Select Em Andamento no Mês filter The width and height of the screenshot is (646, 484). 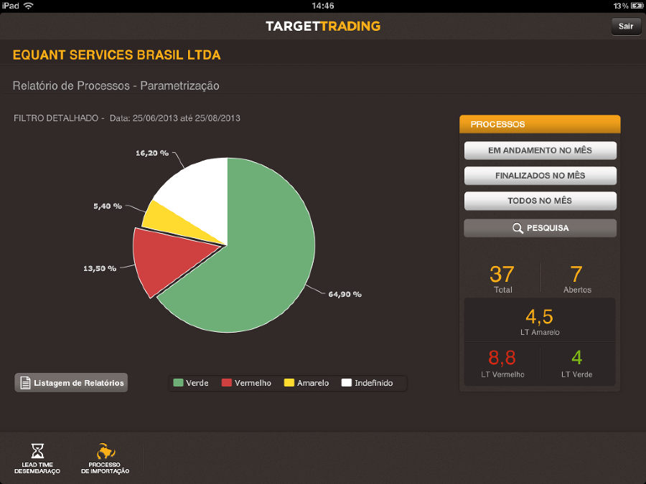tap(540, 151)
